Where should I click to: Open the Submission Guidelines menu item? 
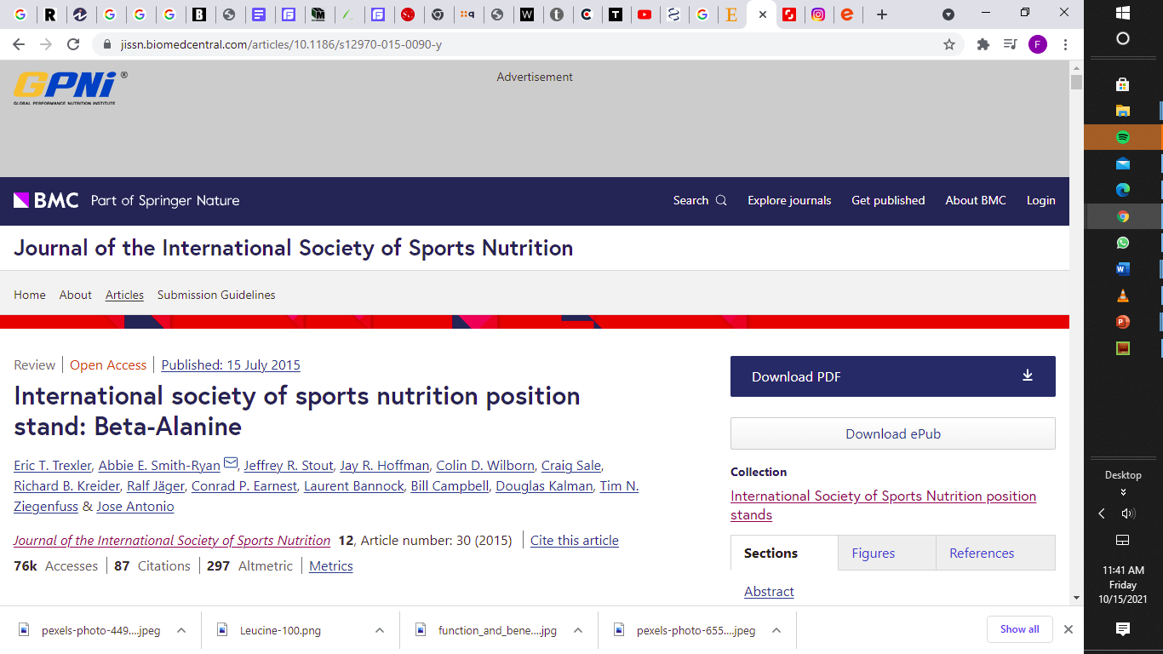pos(216,295)
